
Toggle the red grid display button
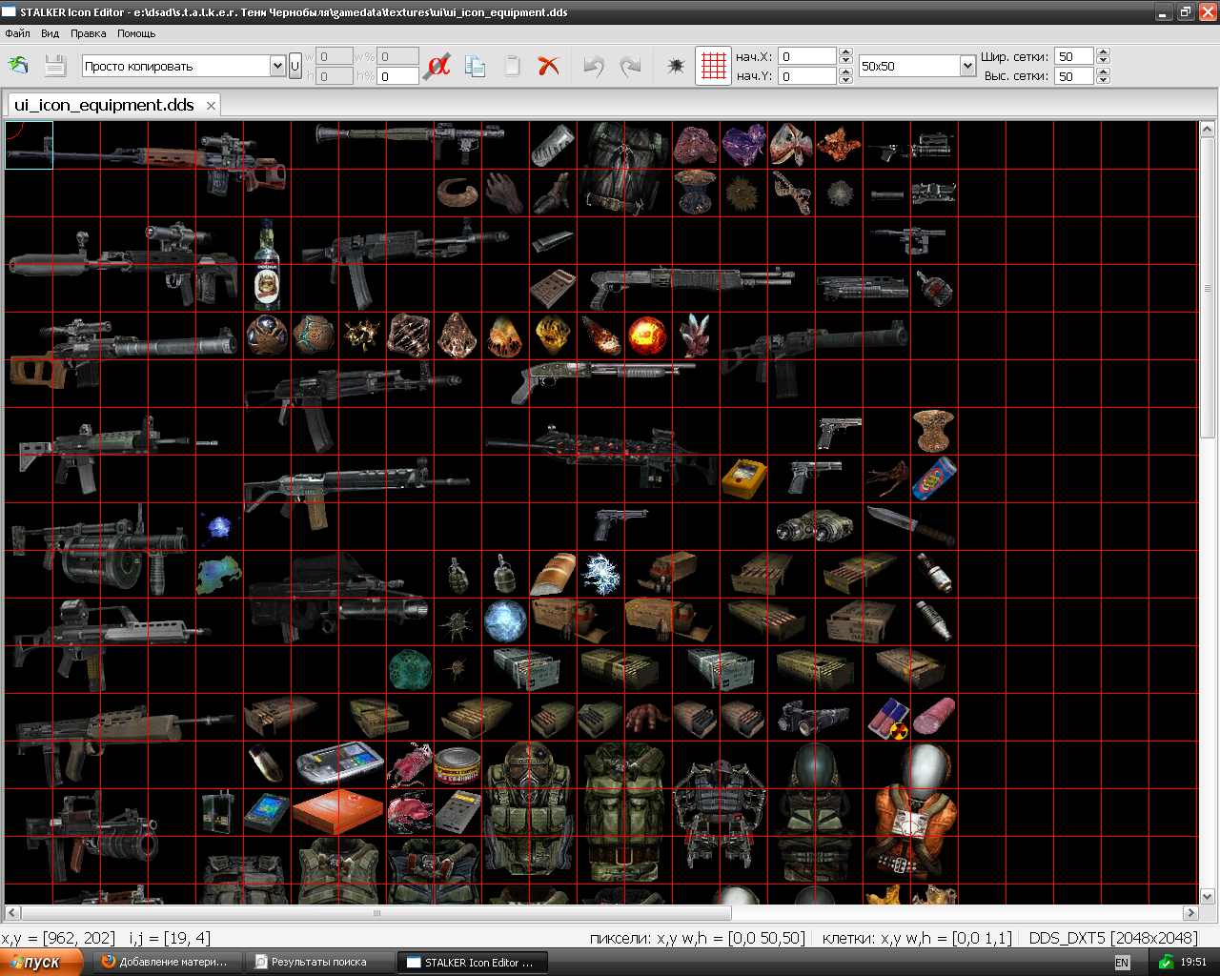[x=713, y=66]
